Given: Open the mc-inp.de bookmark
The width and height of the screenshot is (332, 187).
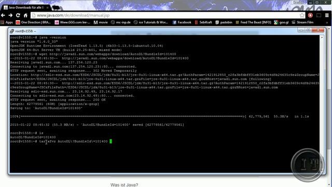Looking at the screenshot, I should (x=121, y=22).
